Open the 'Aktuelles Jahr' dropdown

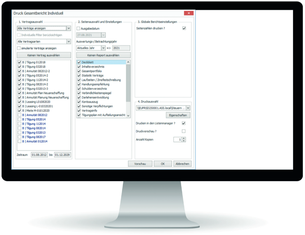pyautogui.click(x=103, y=48)
